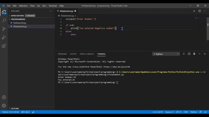Select the ifstatement.py editor tab
Viewport: 209px width, 117px height.
click(x=67, y=11)
